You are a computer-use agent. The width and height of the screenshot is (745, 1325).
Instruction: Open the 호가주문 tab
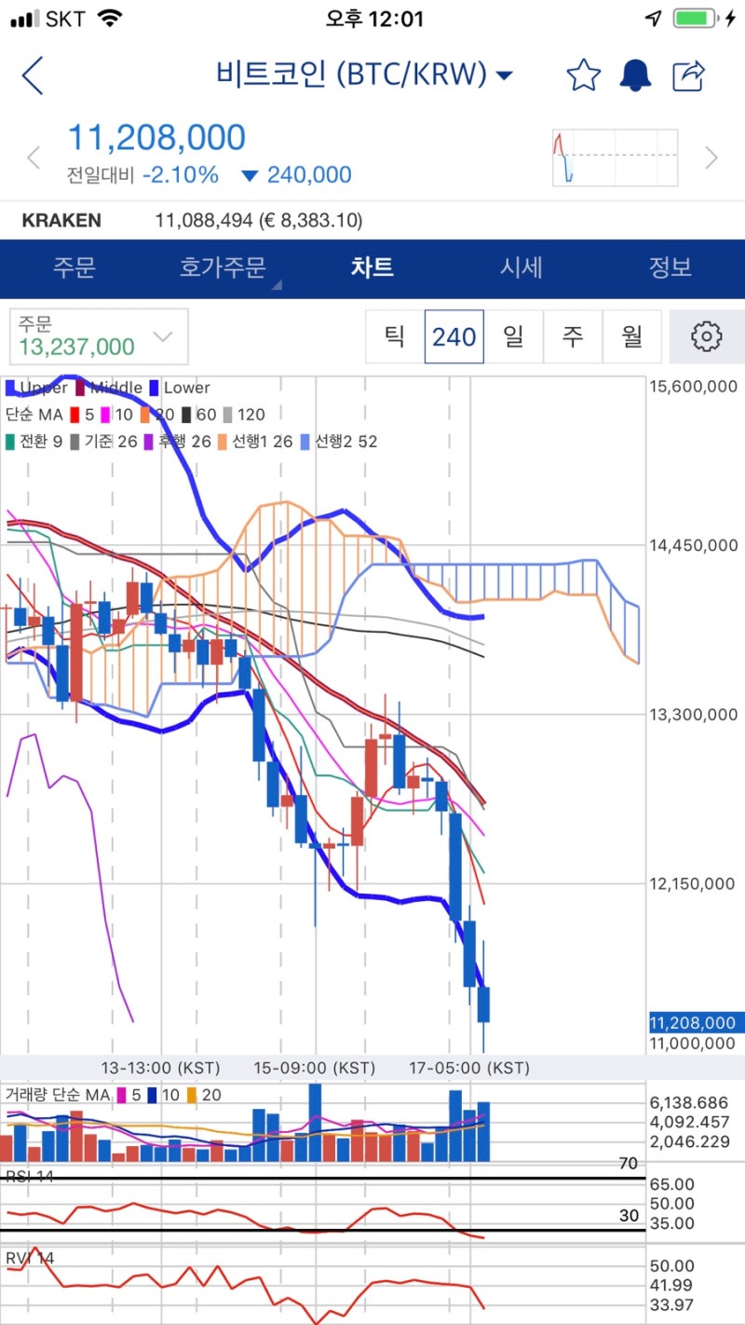click(223, 267)
